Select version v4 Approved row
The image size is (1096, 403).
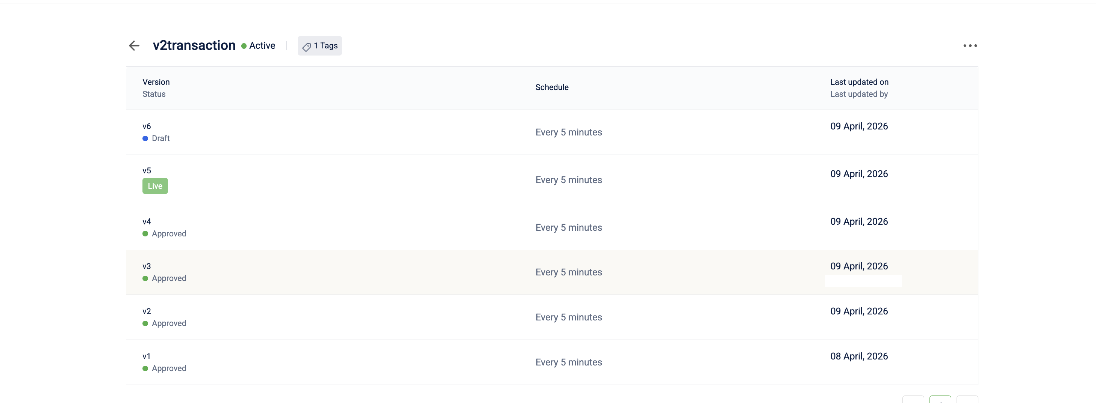pyautogui.click(x=552, y=228)
